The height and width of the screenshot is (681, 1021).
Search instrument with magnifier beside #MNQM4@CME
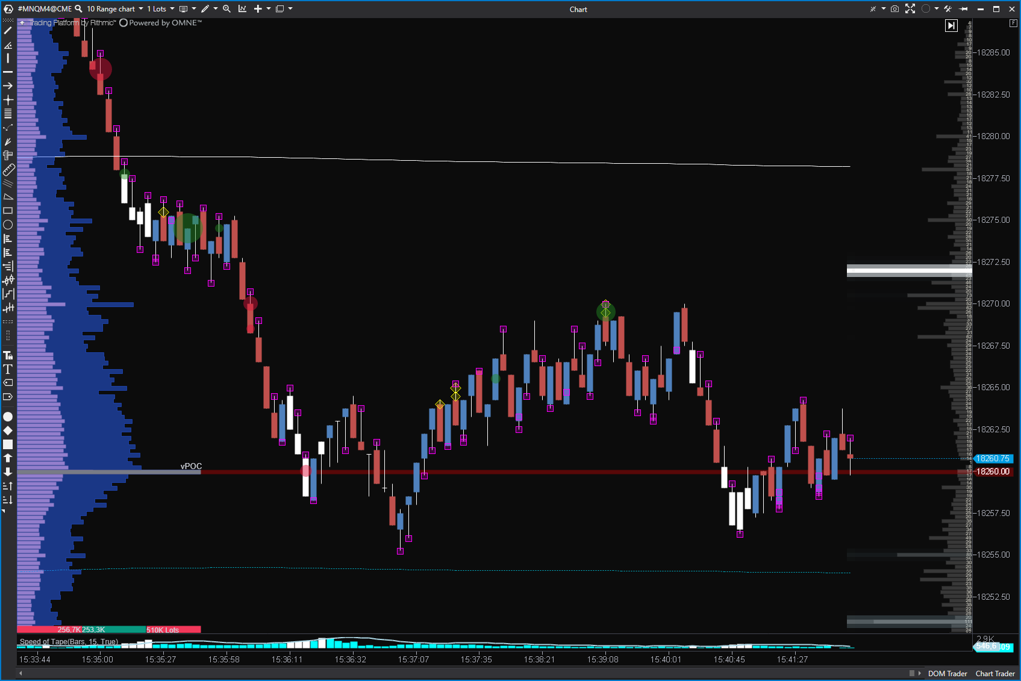pos(78,9)
